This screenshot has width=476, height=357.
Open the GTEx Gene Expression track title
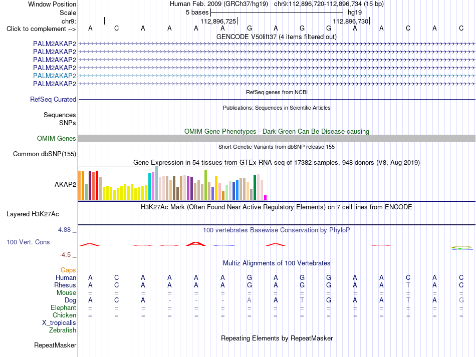point(277,163)
